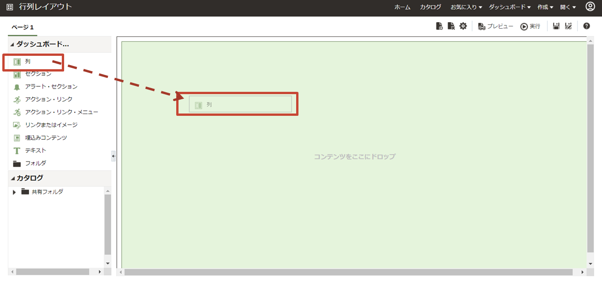Open the 作成 dropdown menu

point(545,7)
